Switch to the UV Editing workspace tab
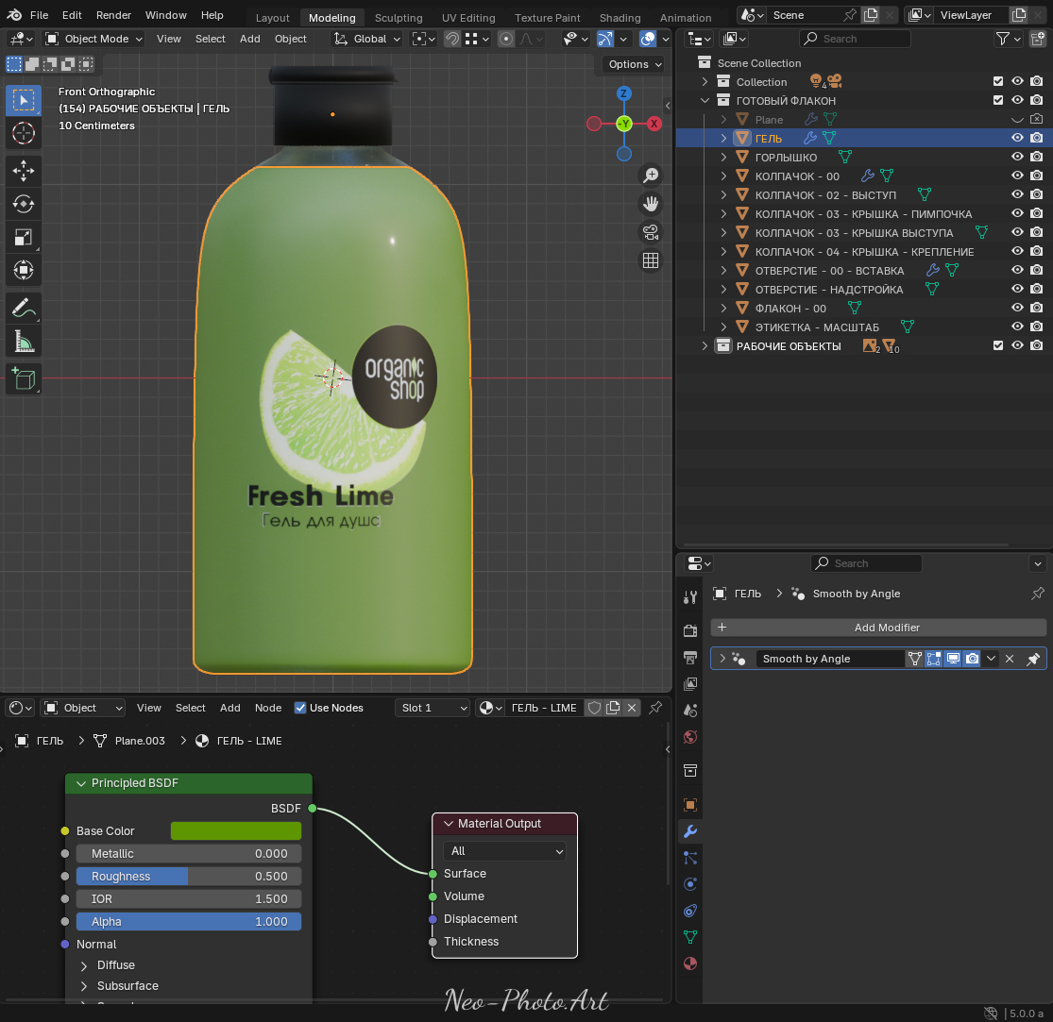 click(468, 17)
